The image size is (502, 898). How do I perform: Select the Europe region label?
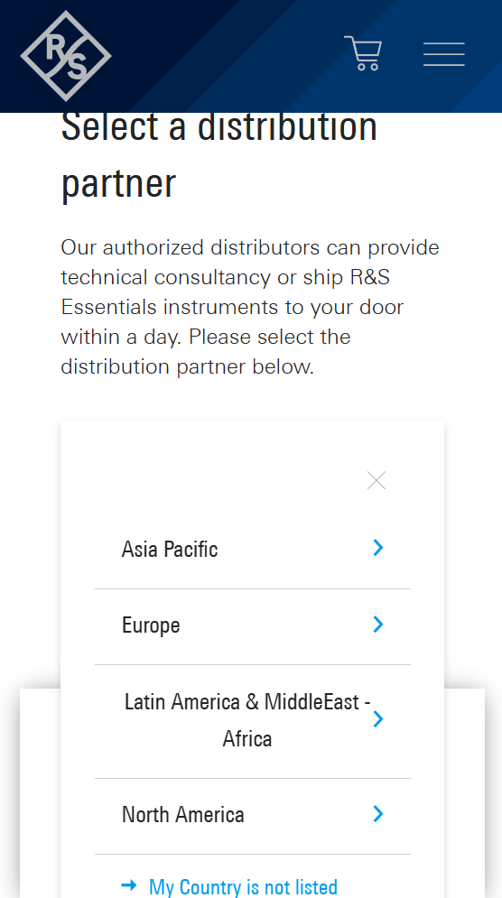151,625
